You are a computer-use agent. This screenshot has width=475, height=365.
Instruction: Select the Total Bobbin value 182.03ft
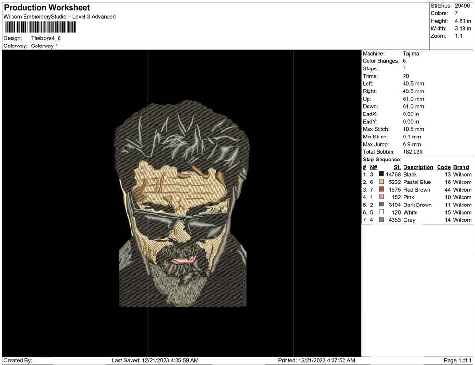pos(413,152)
